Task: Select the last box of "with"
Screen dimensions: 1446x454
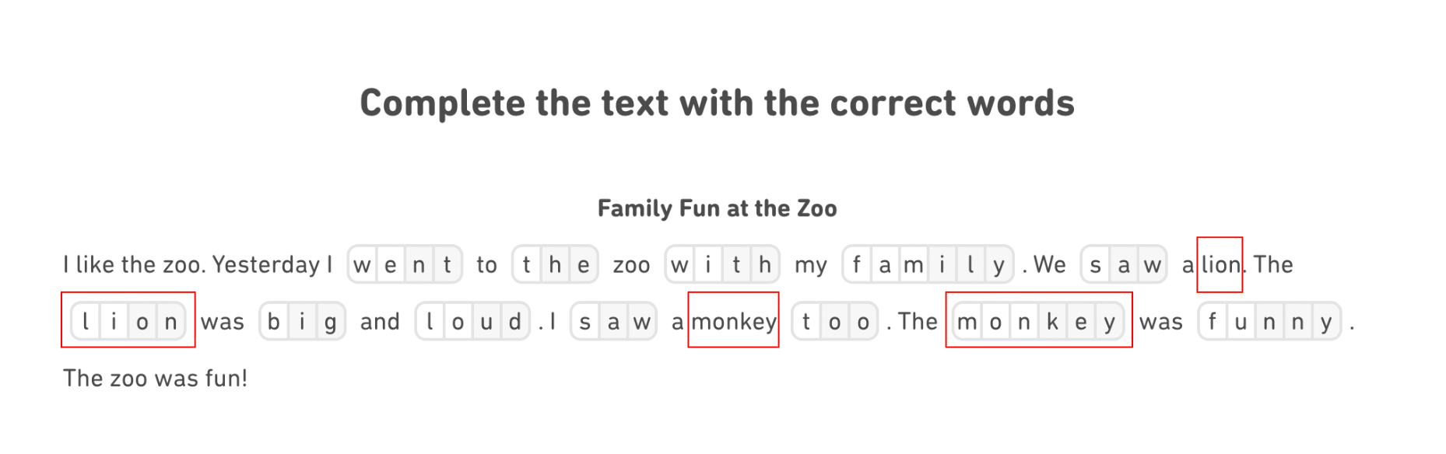Action: click(765, 265)
